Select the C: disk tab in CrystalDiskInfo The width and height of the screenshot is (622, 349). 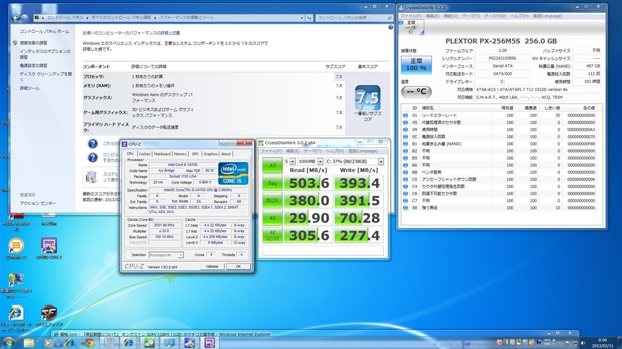click(x=411, y=27)
